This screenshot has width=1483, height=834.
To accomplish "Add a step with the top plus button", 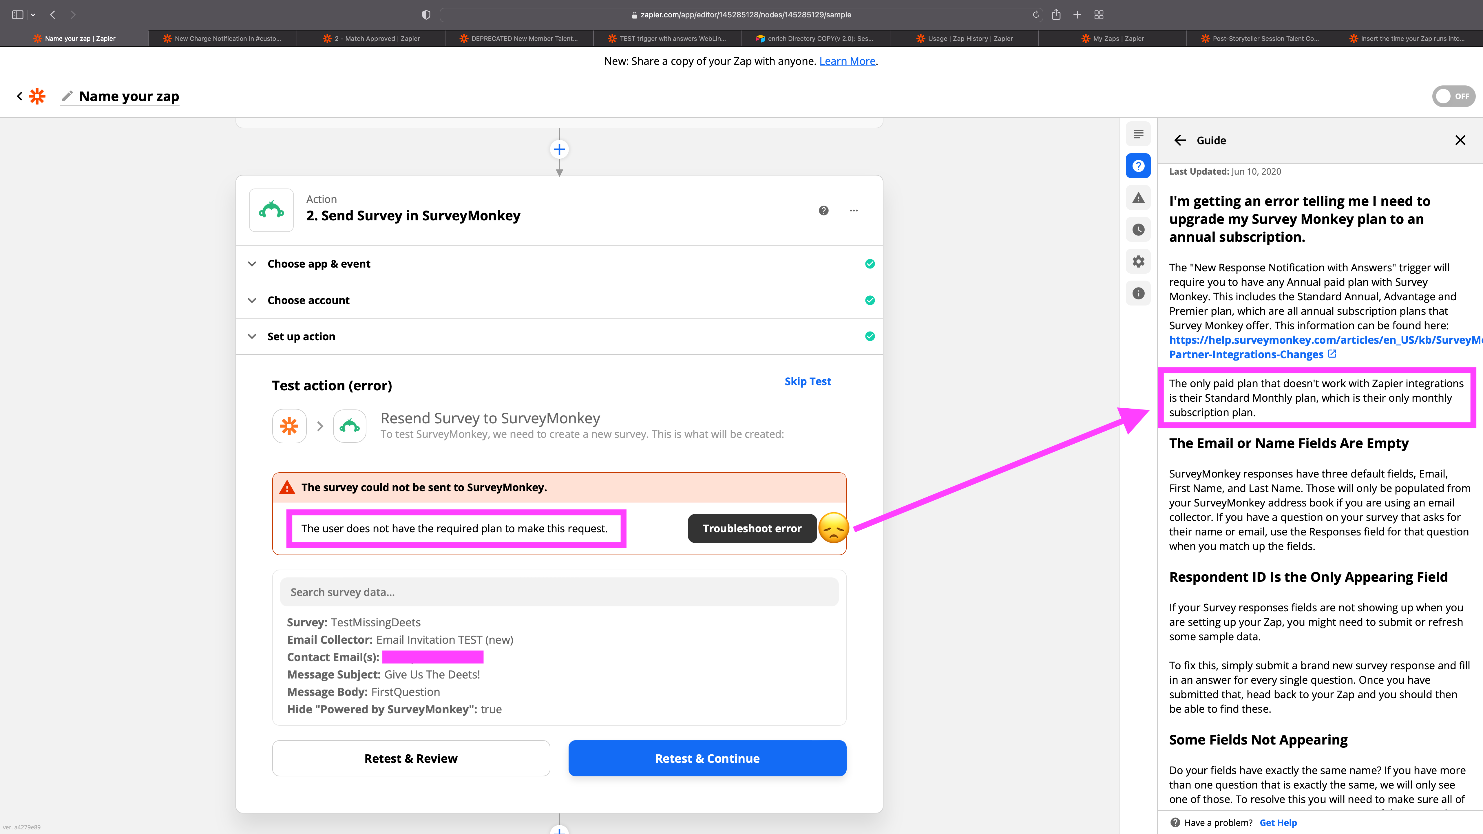I will click(x=559, y=150).
